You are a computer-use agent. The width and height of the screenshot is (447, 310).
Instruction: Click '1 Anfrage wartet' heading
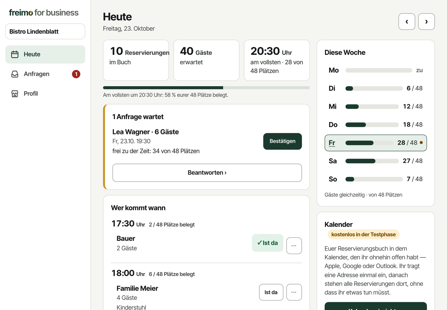tap(138, 117)
